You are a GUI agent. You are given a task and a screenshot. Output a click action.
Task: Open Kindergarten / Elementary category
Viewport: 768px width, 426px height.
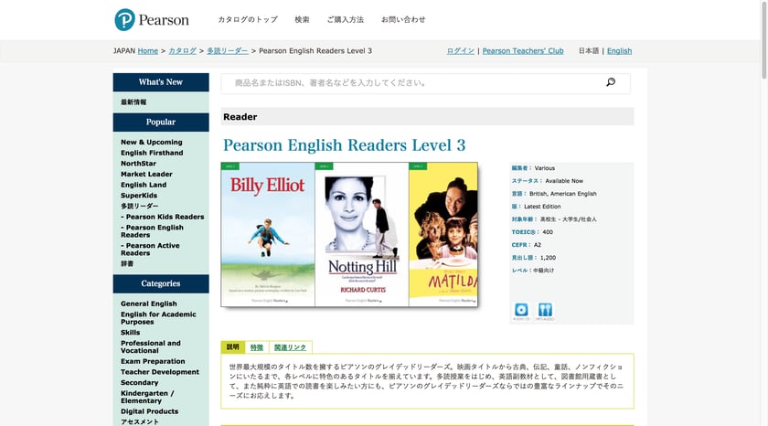point(147,397)
